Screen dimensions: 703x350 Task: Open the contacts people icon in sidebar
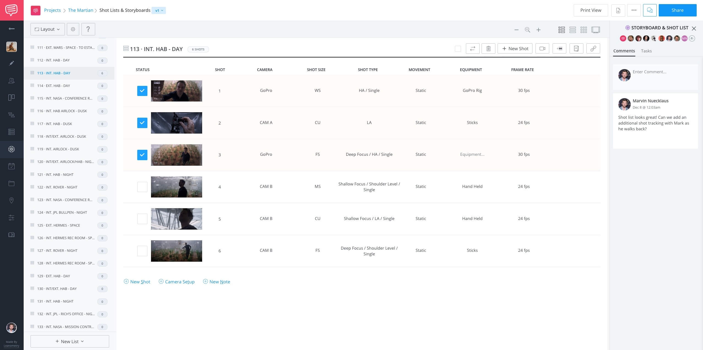point(12,80)
